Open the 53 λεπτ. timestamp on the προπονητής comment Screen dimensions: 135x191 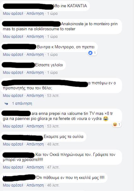click(x=53, y=96)
